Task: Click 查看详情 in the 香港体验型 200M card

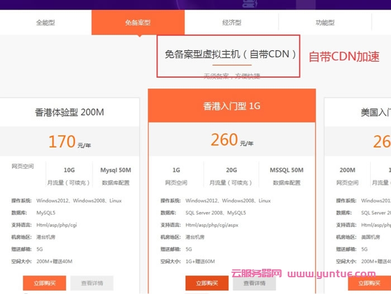Action: tap(92, 283)
